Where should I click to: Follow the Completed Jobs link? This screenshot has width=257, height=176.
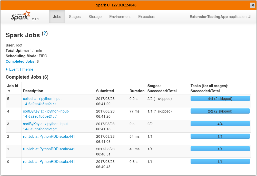pyautogui.click(x=20, y=61)
